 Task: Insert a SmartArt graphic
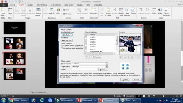coord(52,11)
